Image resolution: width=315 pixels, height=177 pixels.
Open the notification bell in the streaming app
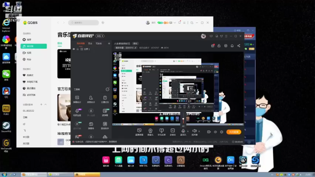pos(232,46)
